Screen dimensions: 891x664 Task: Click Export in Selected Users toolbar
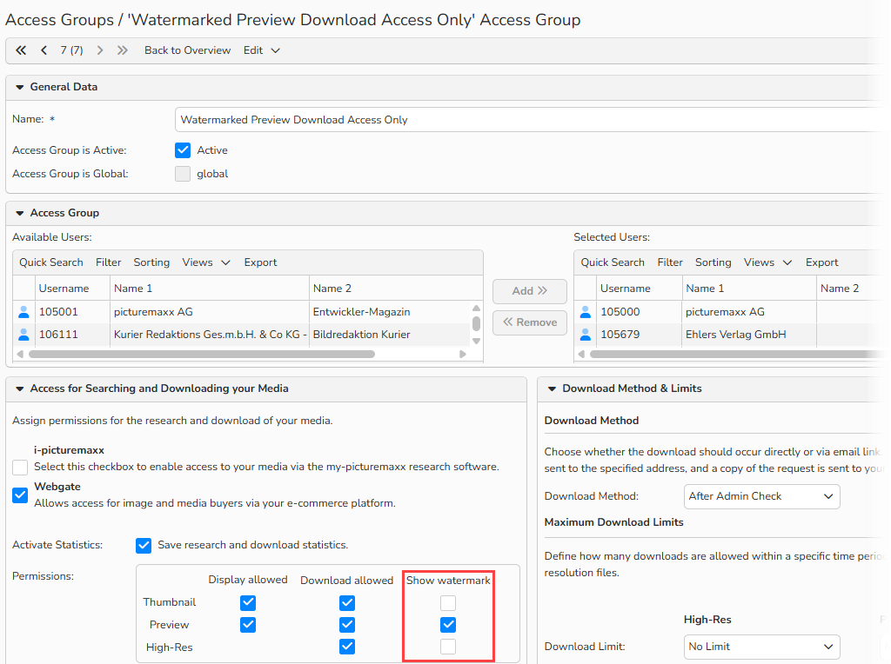click(x=821, y=262)
